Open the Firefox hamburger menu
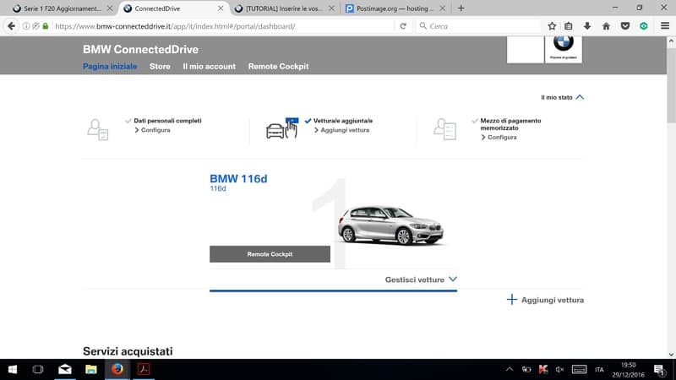The width and height of the screenshot is (676, 380). click(x=665, y=26)
